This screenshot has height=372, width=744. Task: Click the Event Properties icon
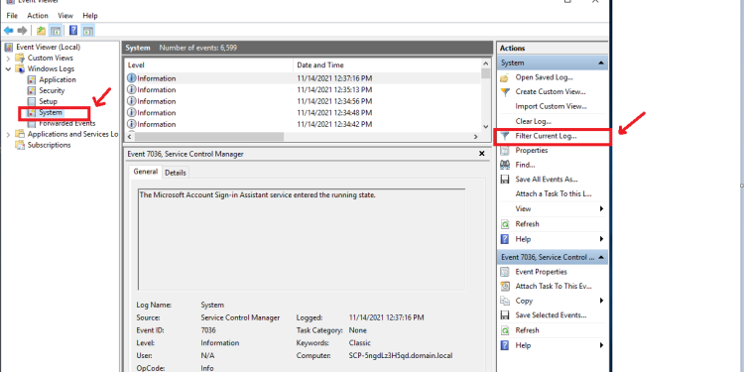tap(505, 272)
